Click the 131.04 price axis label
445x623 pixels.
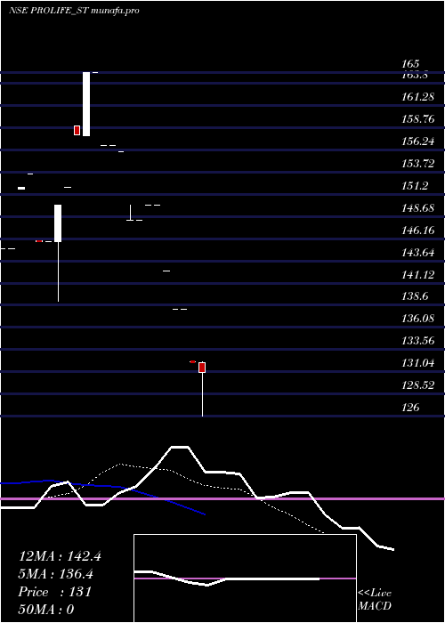[417, 363]
